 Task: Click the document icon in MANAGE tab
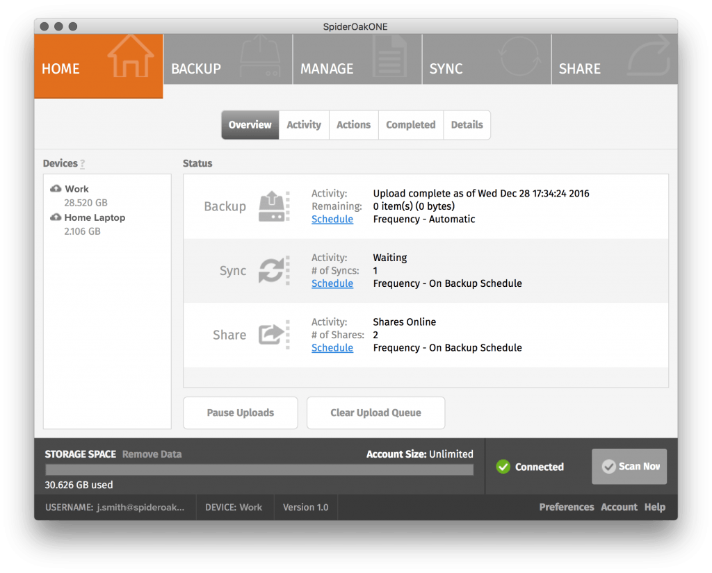coord(389,57)
